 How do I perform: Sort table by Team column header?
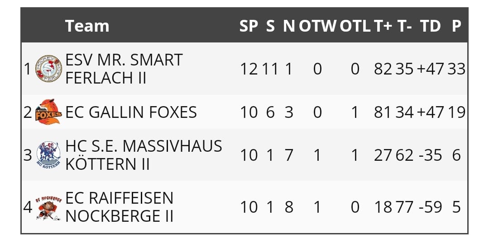pos(87,26)
